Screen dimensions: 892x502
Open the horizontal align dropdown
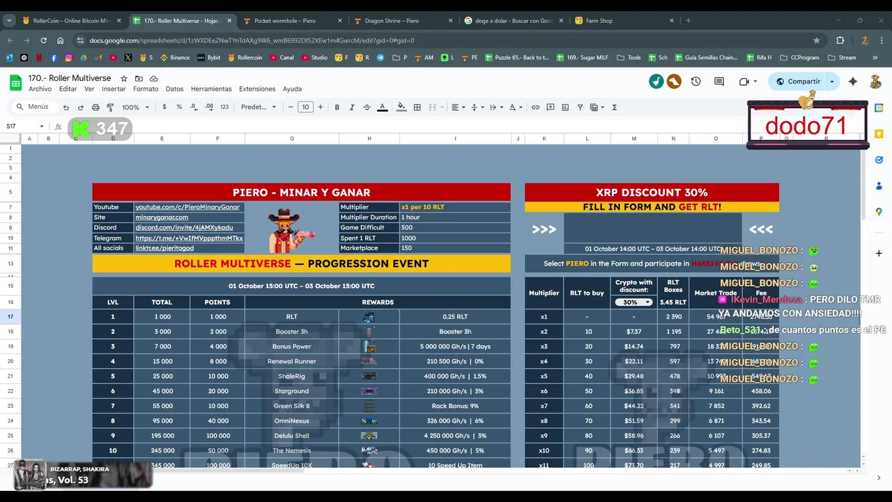[457, 107]
